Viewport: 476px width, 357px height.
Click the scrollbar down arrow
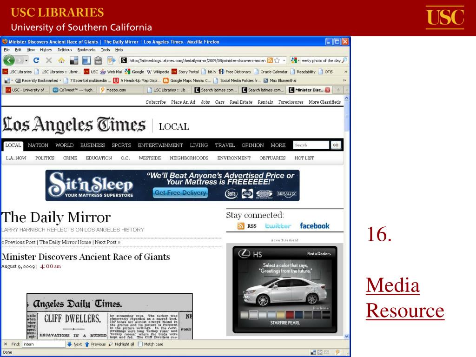(x=347, y=337)
